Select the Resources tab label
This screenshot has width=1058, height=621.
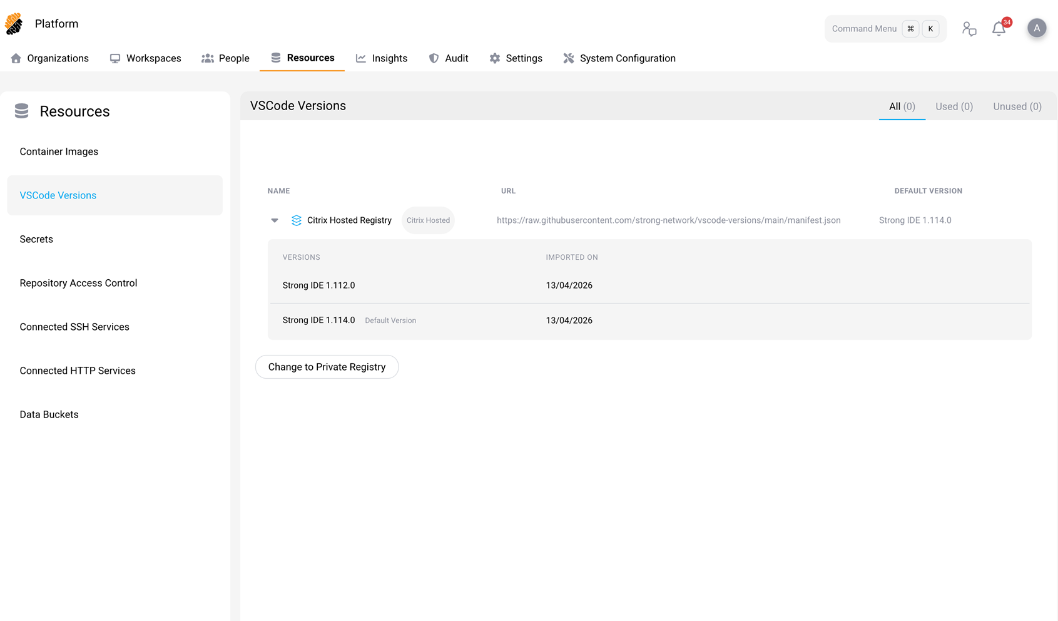310,58
